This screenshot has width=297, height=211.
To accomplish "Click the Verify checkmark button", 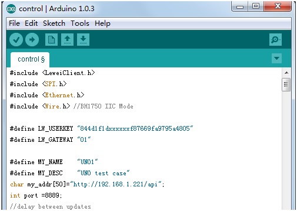I will 16,40.
